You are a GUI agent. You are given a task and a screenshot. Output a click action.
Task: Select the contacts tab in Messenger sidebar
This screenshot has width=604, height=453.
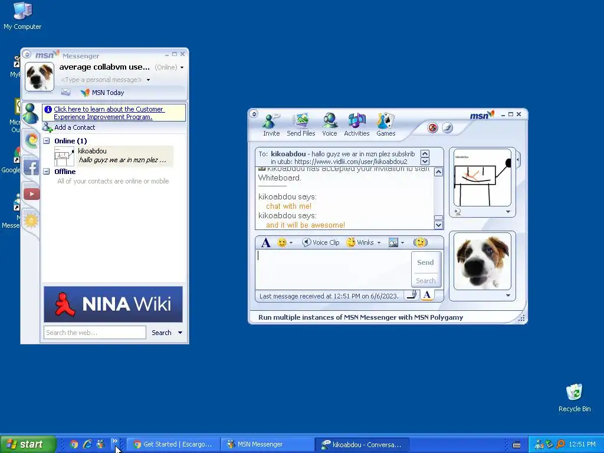[30, 113]
